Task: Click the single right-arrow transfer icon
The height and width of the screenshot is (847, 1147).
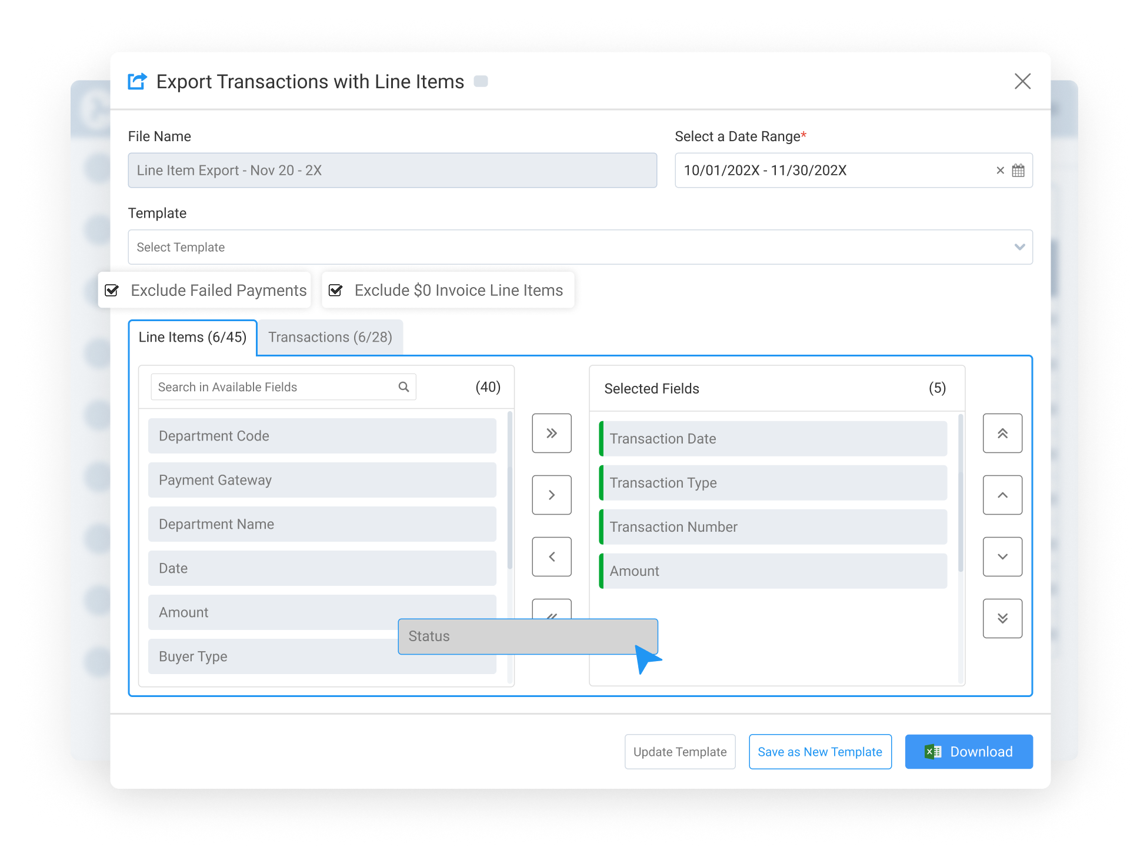Action: [x=551, y=495]
